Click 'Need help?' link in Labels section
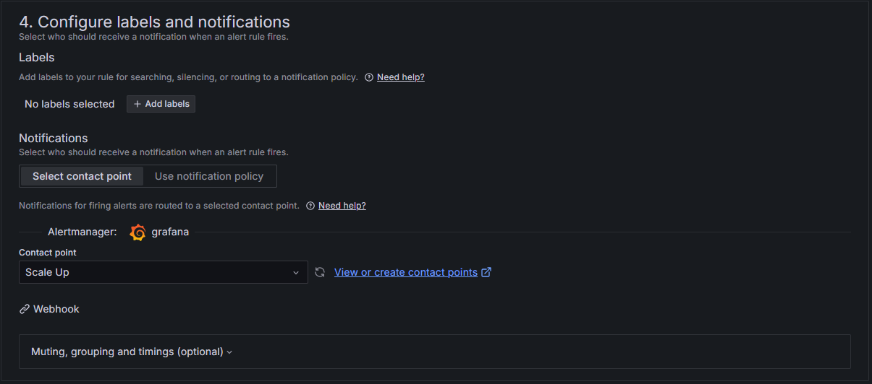The image size is (872, 384). [x=401, y=77]
